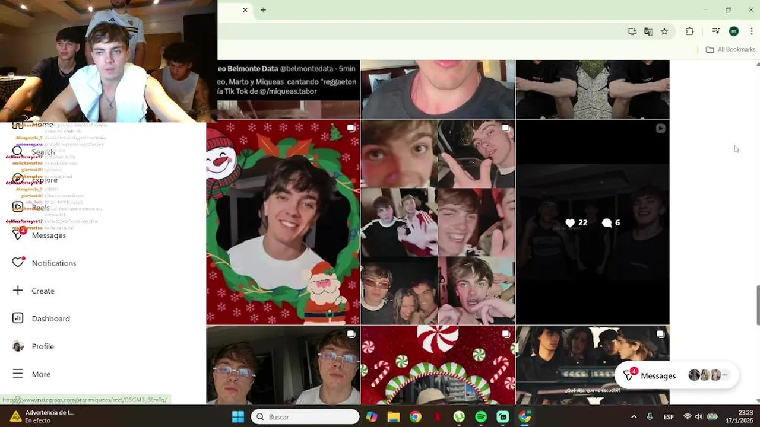This screenshot has height=427, width=760.
Task: Open the Reels icon in sidebar
Action: [18, 207]
